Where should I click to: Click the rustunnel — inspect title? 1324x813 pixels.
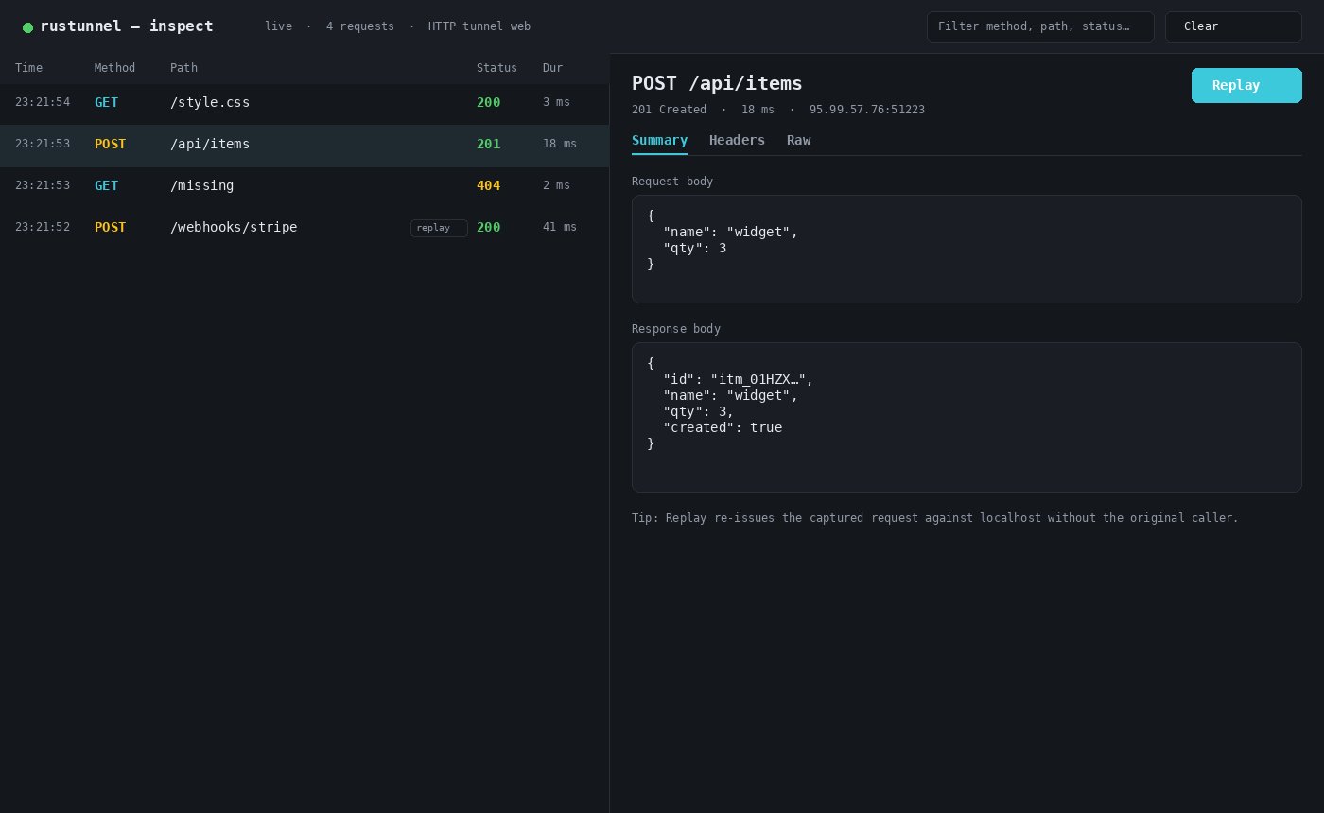click(x=127, y=26)
